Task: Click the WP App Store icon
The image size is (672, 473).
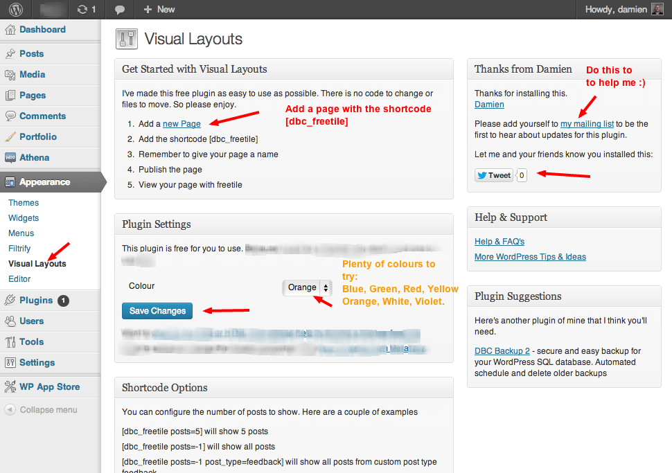Action: (x=10, y=387)
